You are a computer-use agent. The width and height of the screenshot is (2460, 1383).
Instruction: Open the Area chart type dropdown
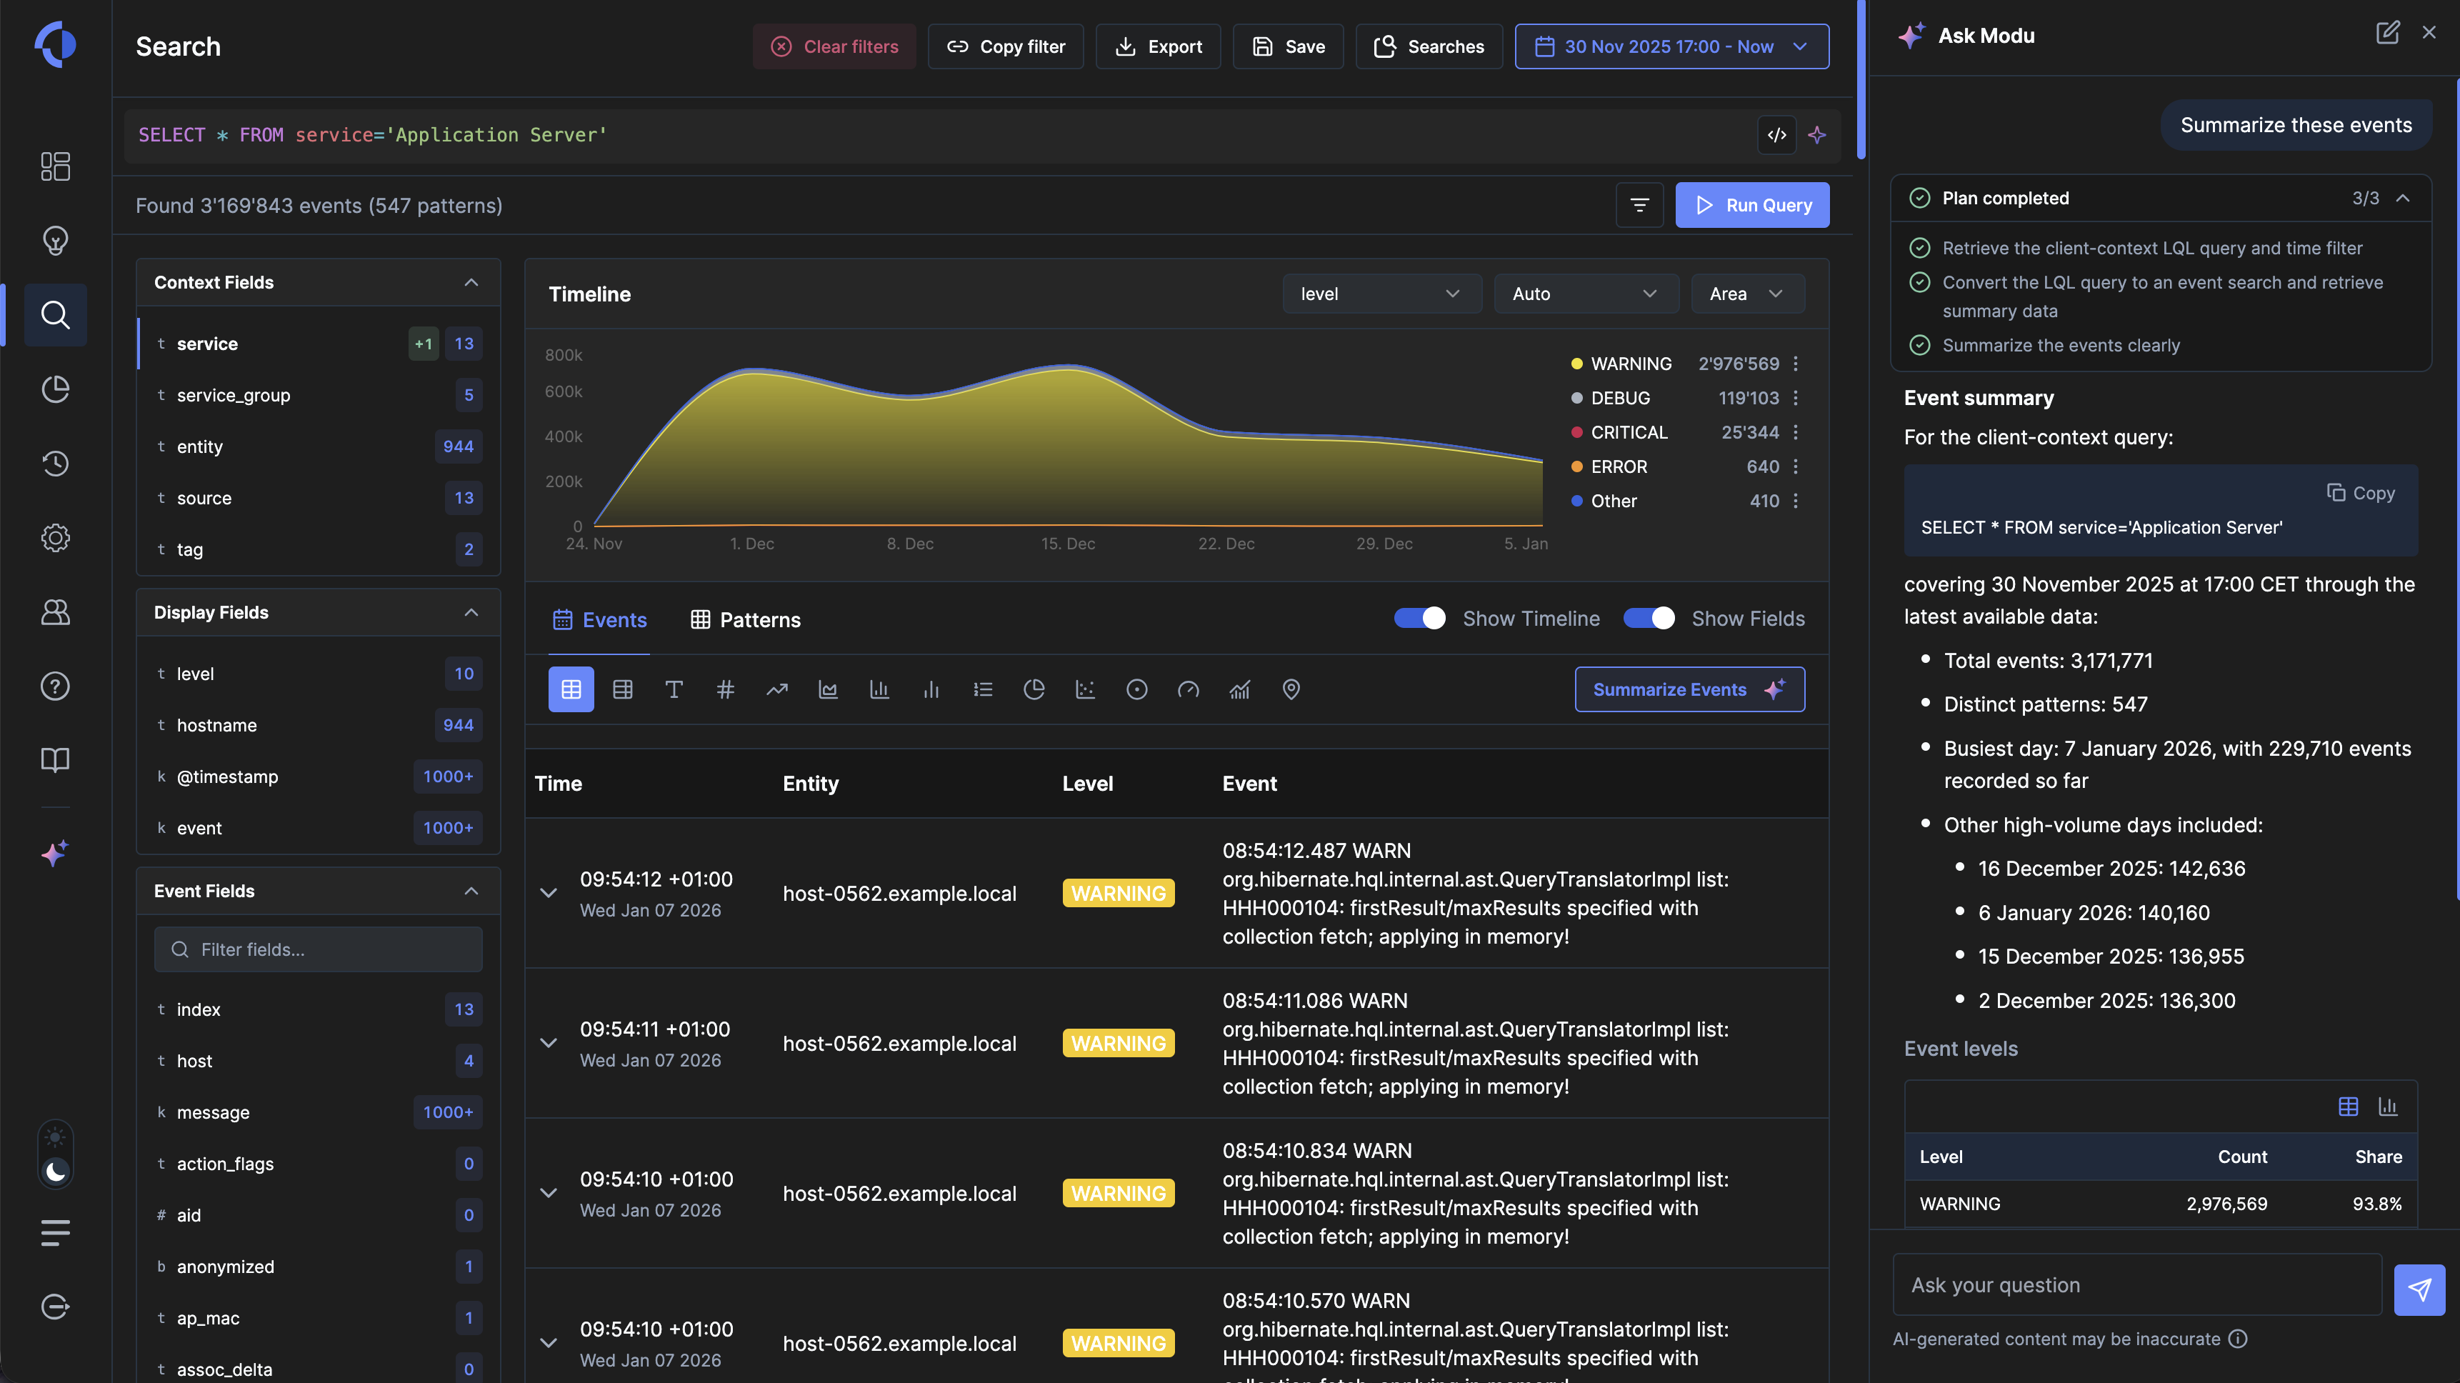point(1748,294)
